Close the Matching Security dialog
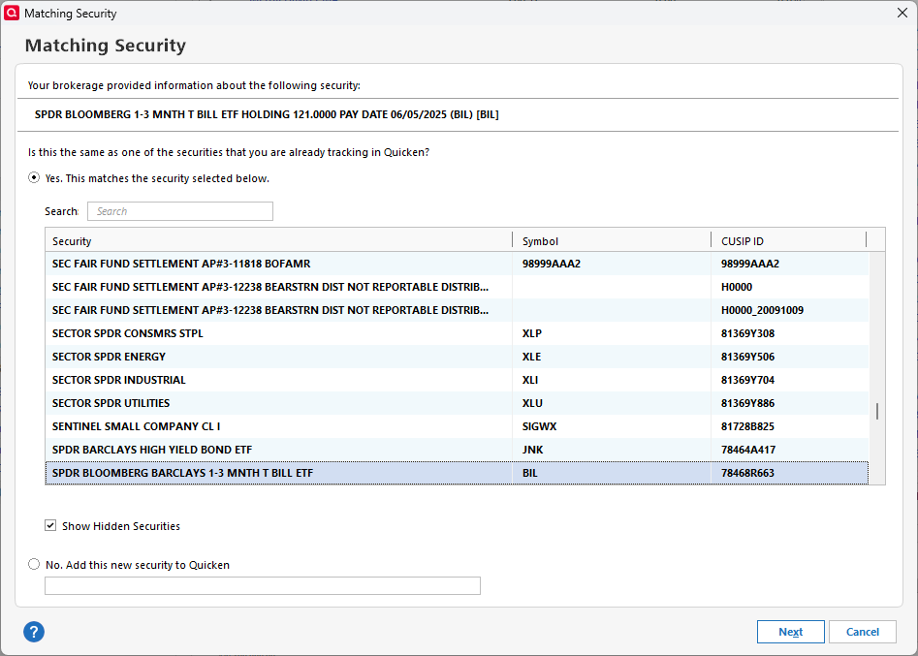The width and height of the screenshot is (918, 656). (x=902, y=14)
